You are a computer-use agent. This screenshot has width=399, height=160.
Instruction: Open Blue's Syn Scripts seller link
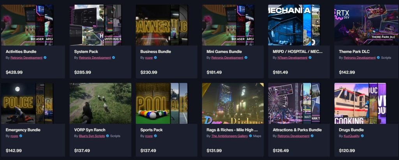pos(92,136)
